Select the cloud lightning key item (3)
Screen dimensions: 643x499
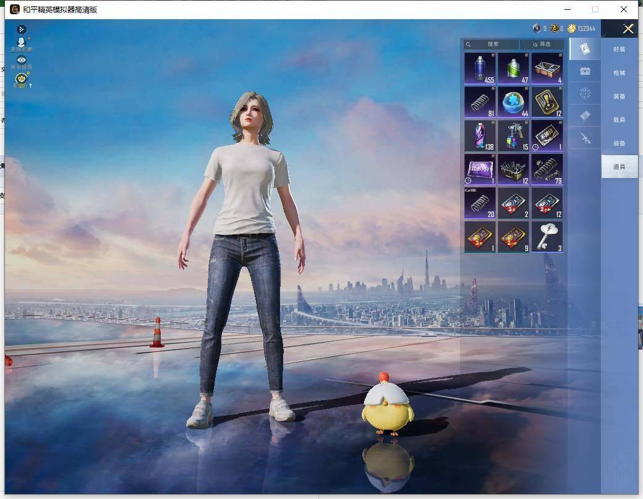(547, 237)
